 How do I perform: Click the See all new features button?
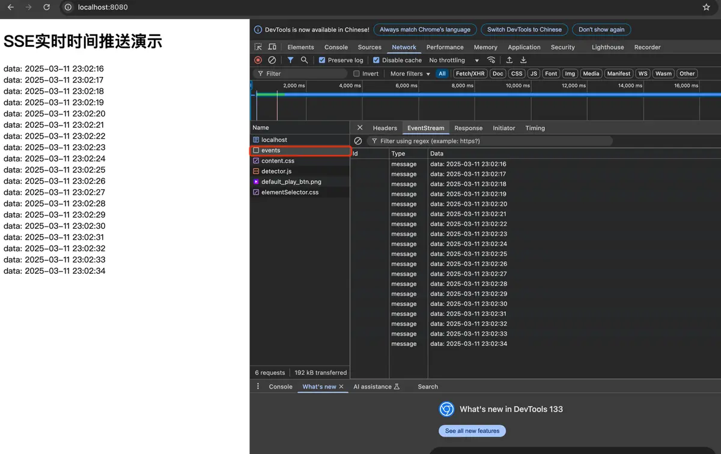pyautogui.click(x=472, y=431)
